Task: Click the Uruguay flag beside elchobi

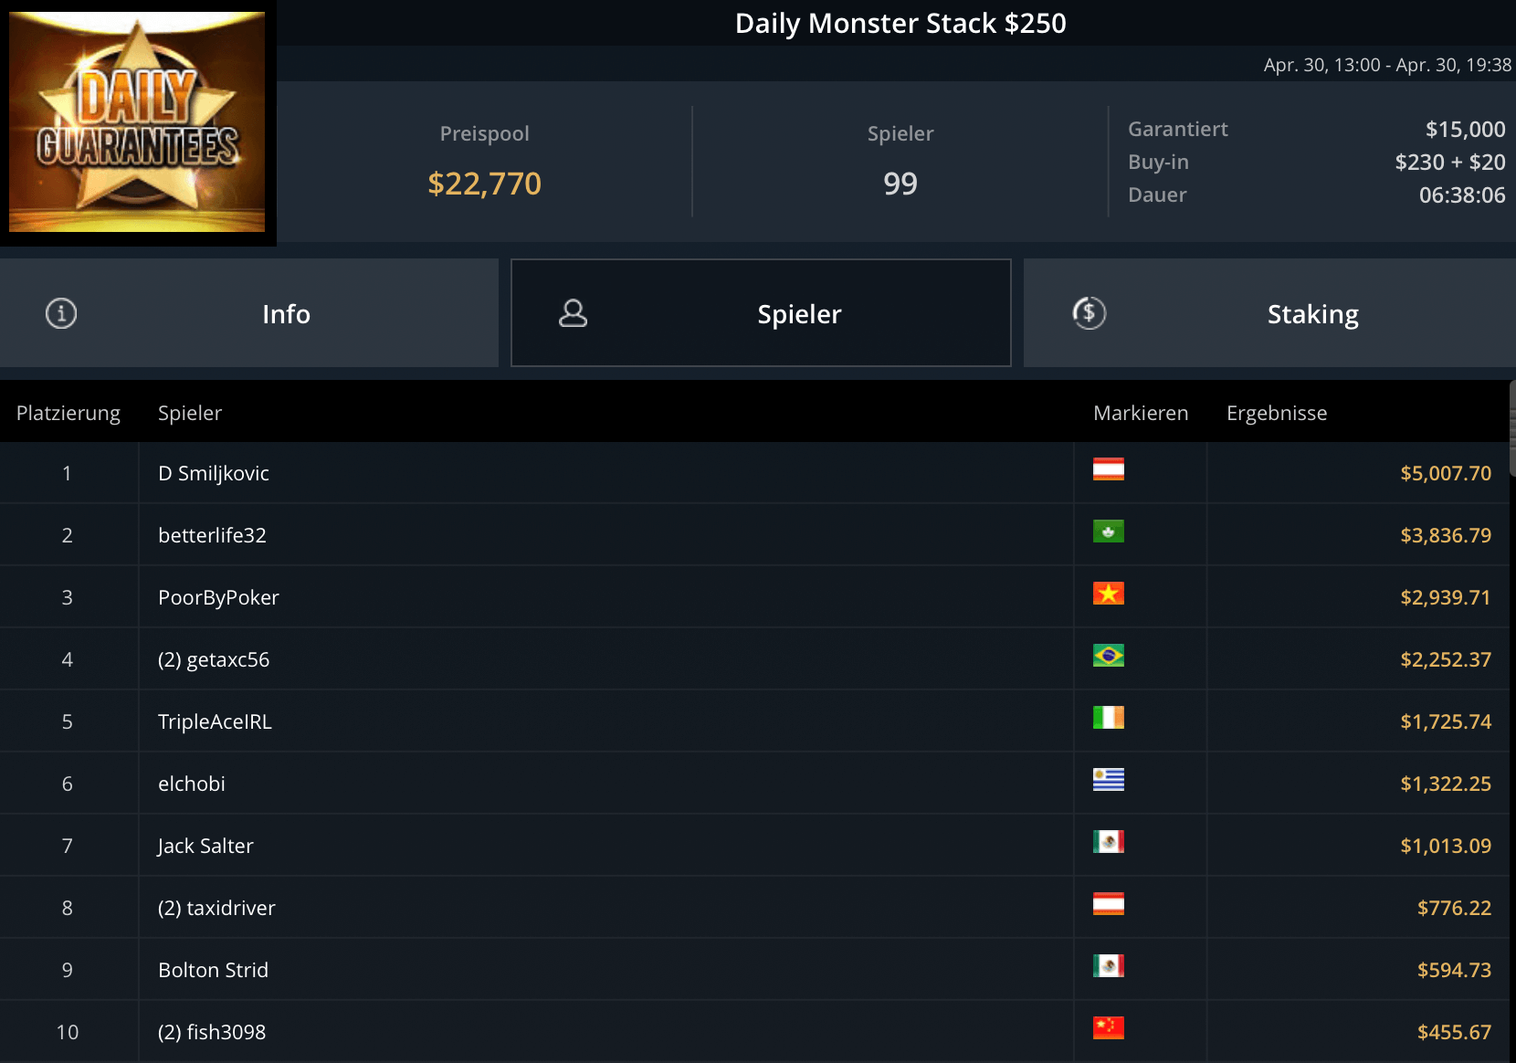Action: 1108,780
